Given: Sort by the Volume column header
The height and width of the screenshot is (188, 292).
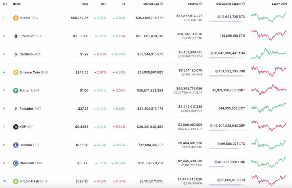Looking at the screenshot, I should pyautogui.click(x=193, y=4).
